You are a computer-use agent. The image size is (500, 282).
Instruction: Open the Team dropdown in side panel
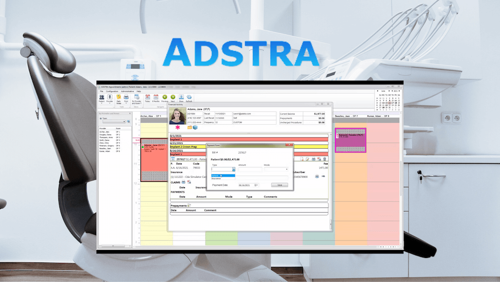click(x=114, y=122)
